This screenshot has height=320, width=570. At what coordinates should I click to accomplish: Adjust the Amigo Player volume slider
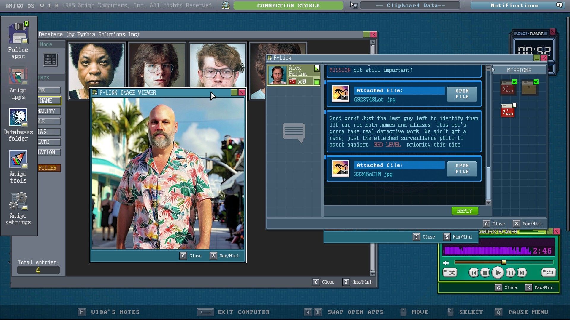[x=504, y=263]
